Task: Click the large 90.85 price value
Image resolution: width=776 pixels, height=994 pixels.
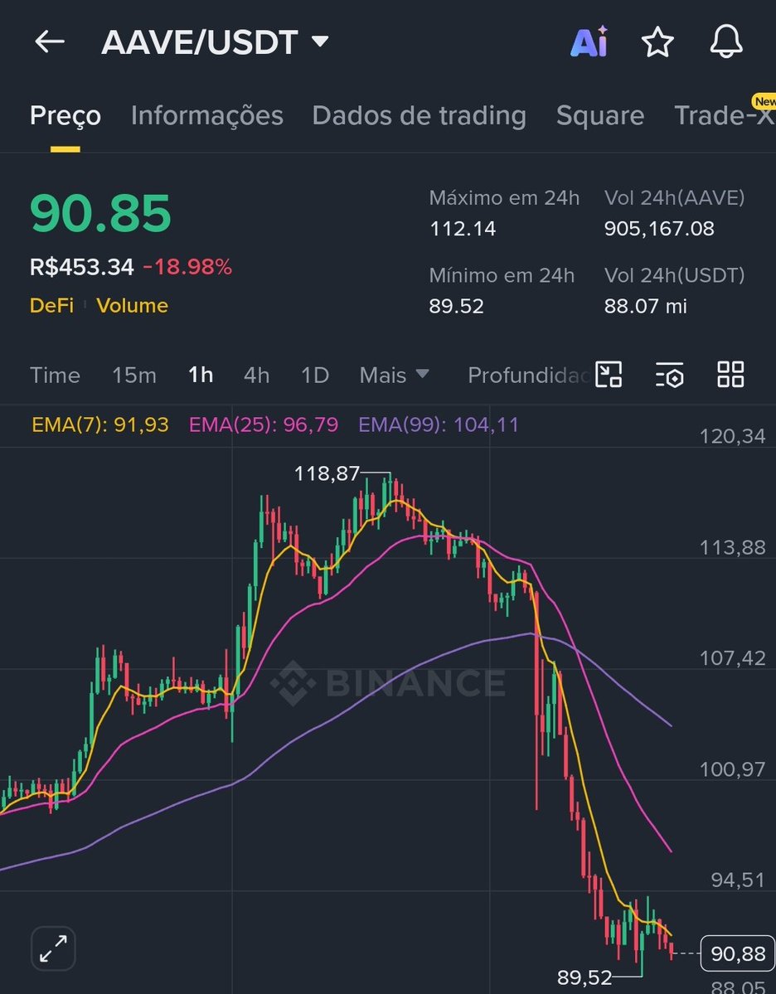Action: click(x=101, y=213)
